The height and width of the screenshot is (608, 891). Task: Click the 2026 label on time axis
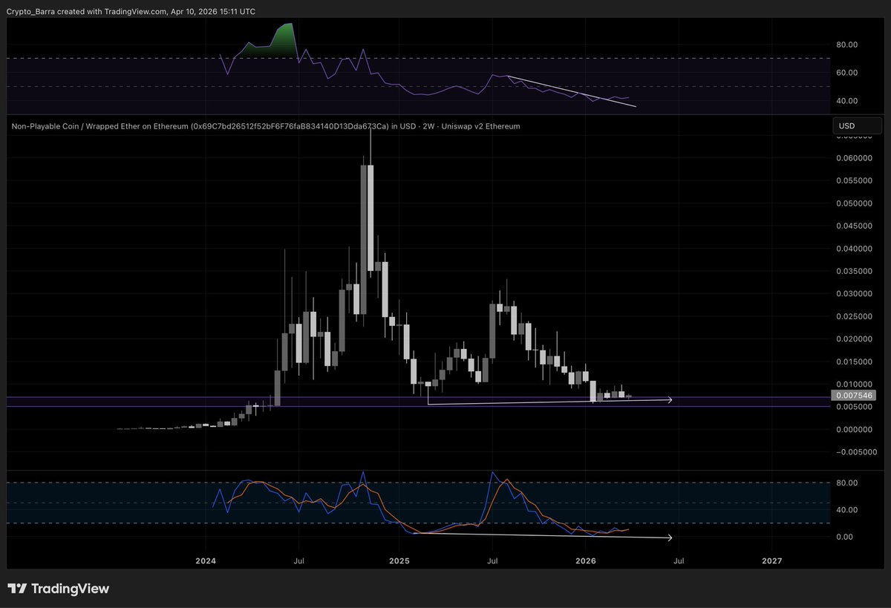point(586,560)
